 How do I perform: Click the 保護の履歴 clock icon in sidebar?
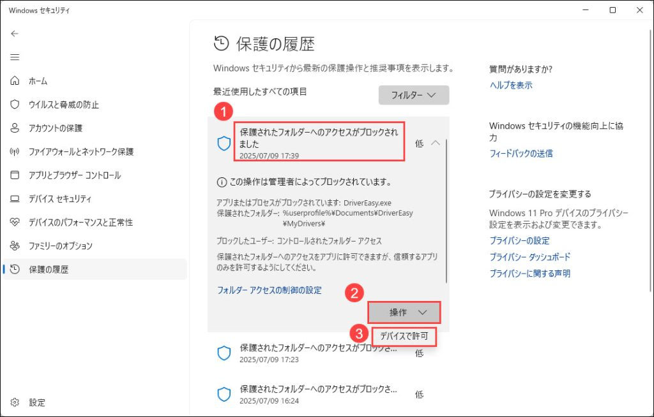15,269
